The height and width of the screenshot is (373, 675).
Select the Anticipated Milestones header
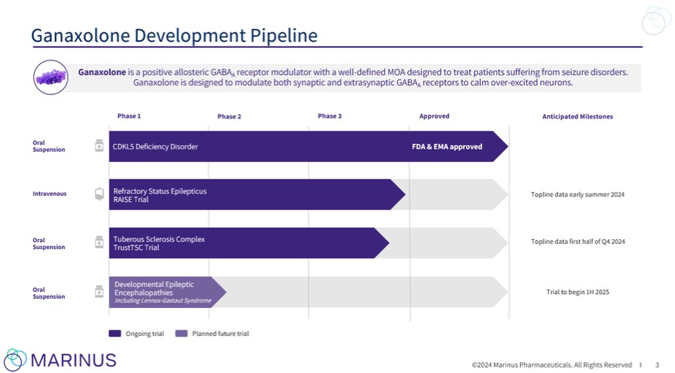point(577,117)
